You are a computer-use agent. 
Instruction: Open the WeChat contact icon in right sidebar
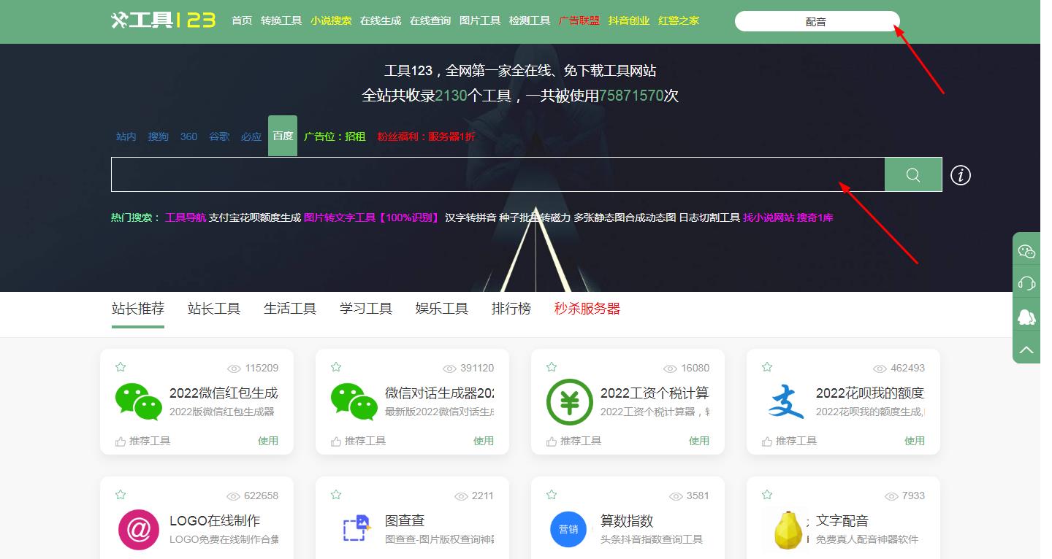coord(1026,250)
